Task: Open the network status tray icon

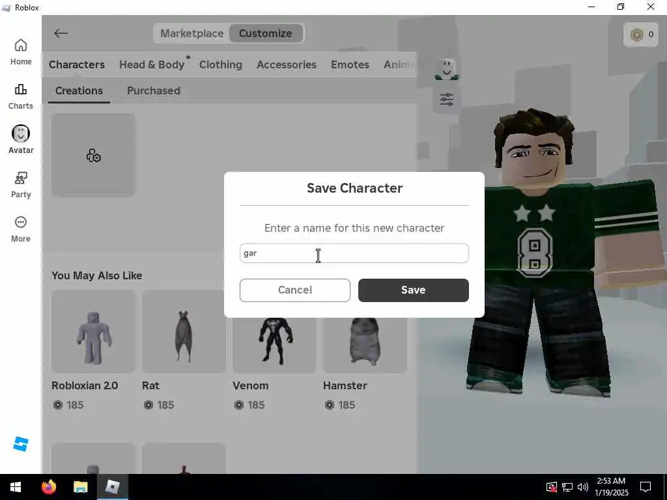Action: point(567,487)
